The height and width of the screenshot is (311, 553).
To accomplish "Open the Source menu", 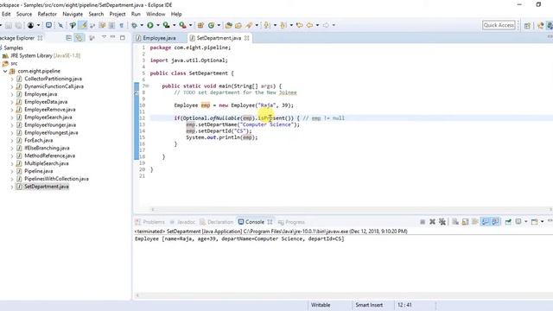I will pyautogui.click(x=24, y=14).
